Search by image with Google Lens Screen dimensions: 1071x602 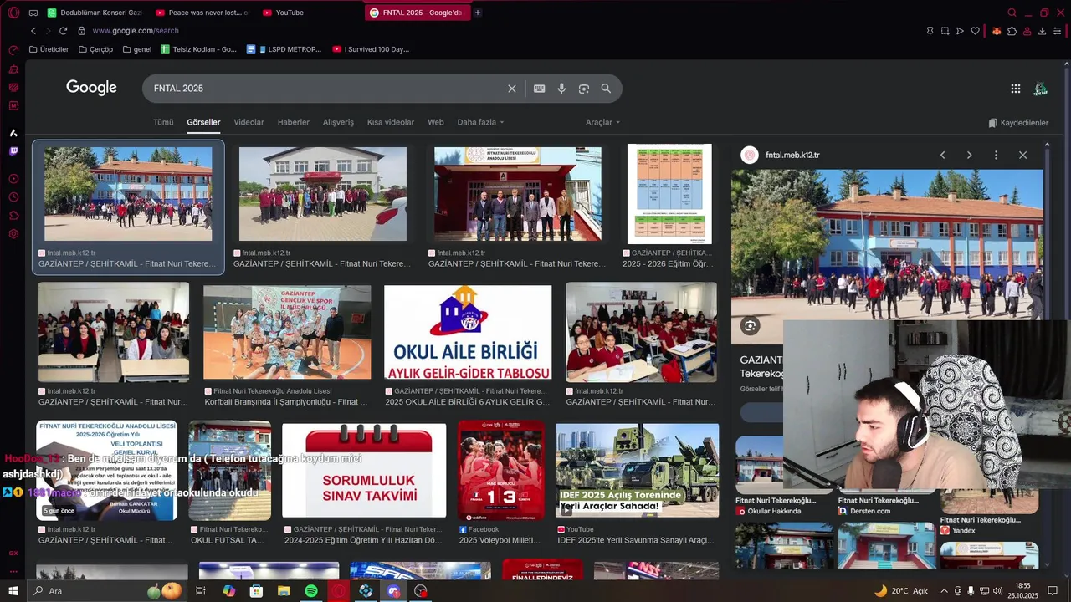[584, 89]
